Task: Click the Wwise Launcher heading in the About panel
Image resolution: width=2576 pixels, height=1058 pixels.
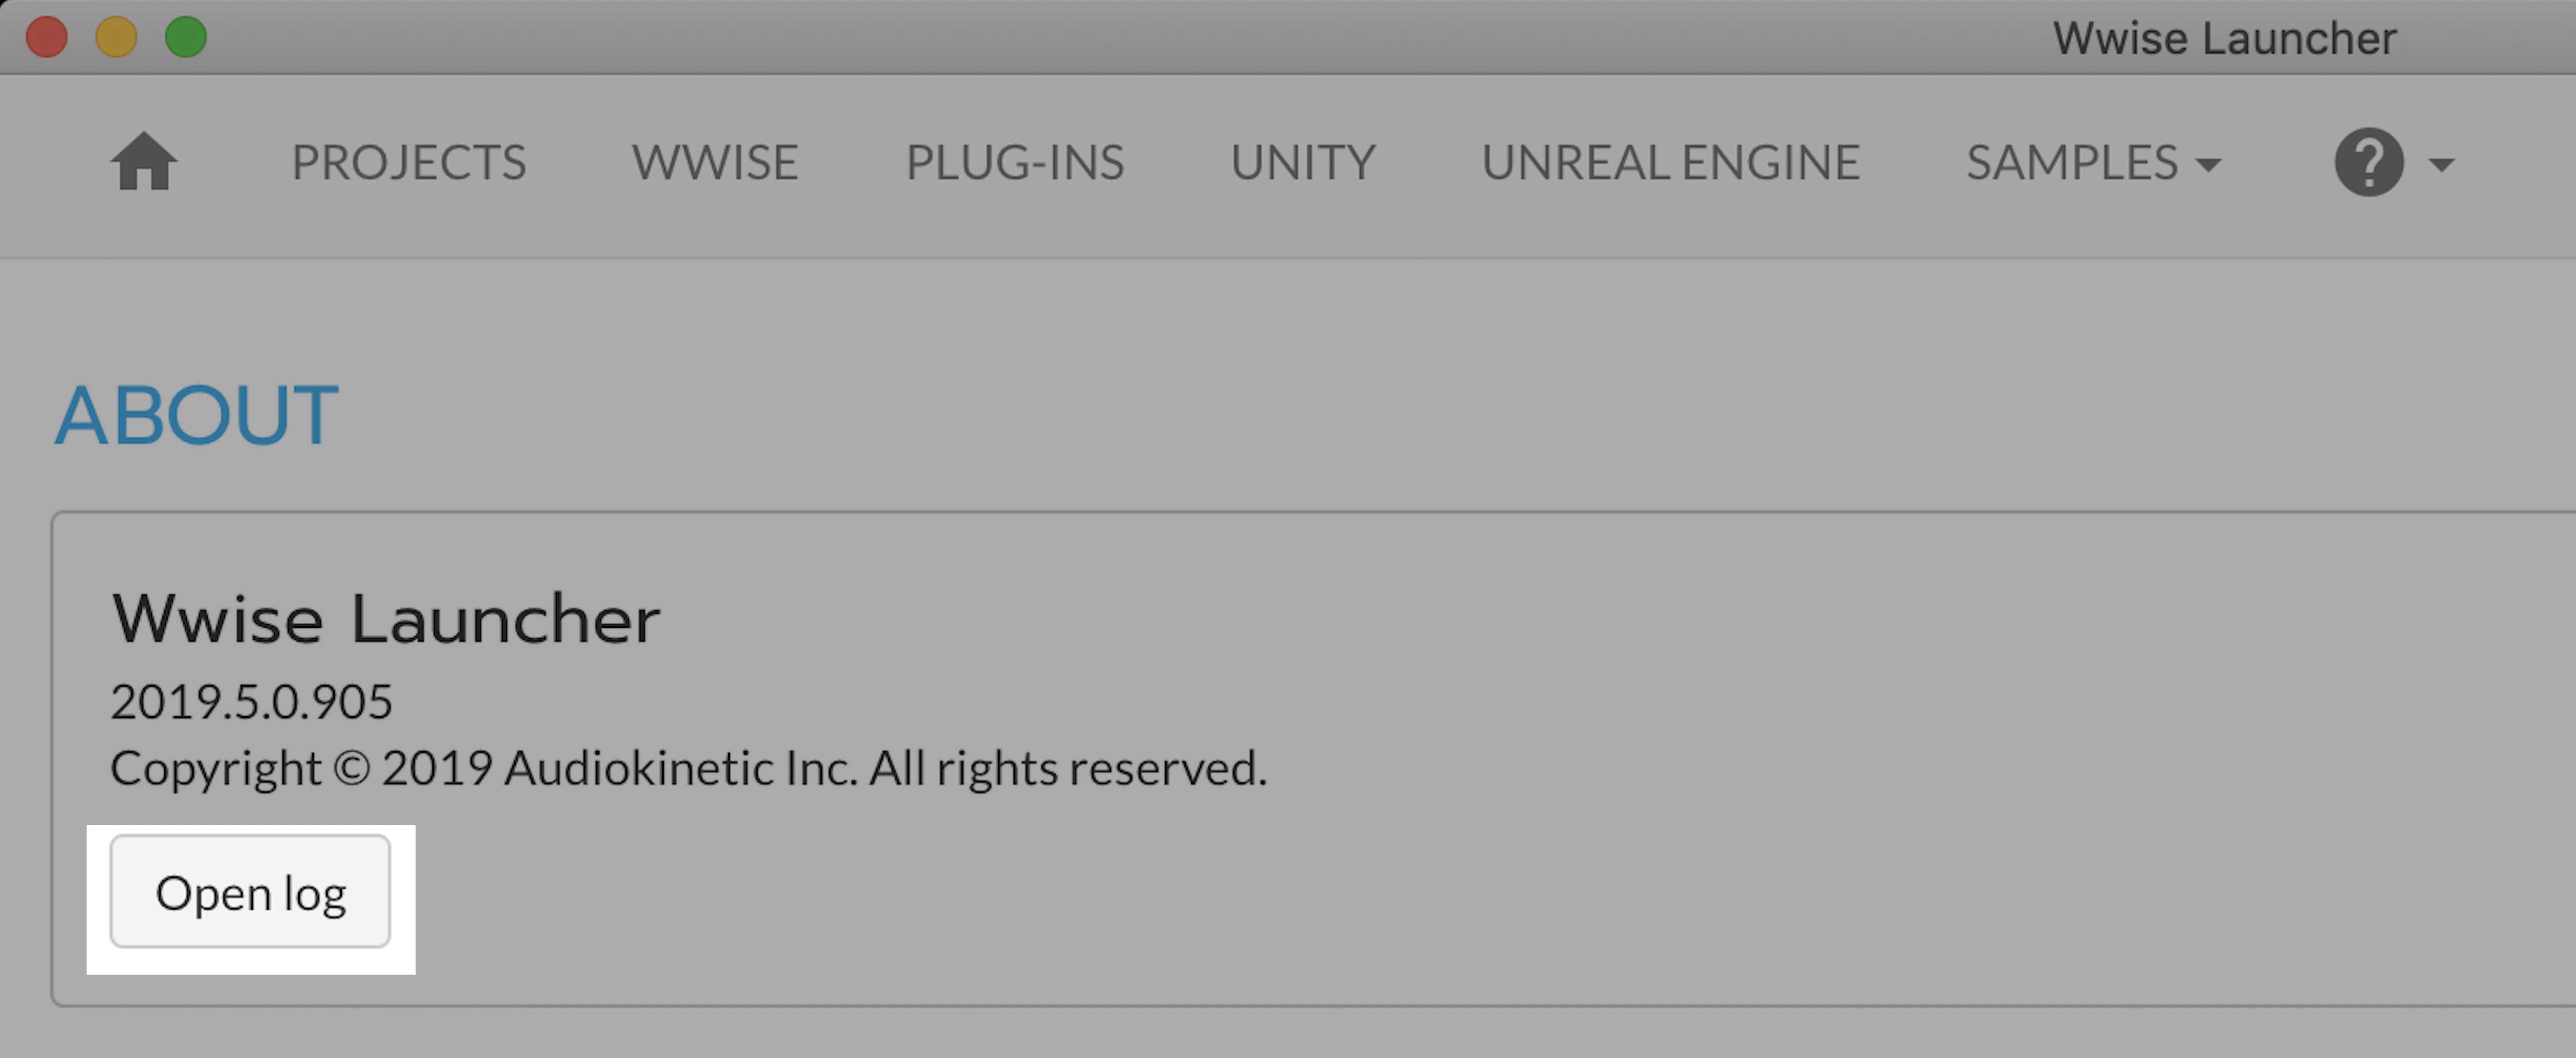Action: (385, 619)
